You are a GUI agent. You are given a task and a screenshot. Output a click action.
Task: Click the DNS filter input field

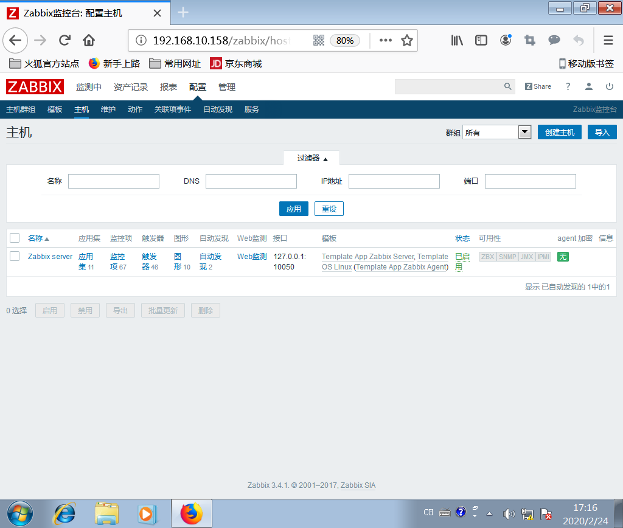point(251,181)
